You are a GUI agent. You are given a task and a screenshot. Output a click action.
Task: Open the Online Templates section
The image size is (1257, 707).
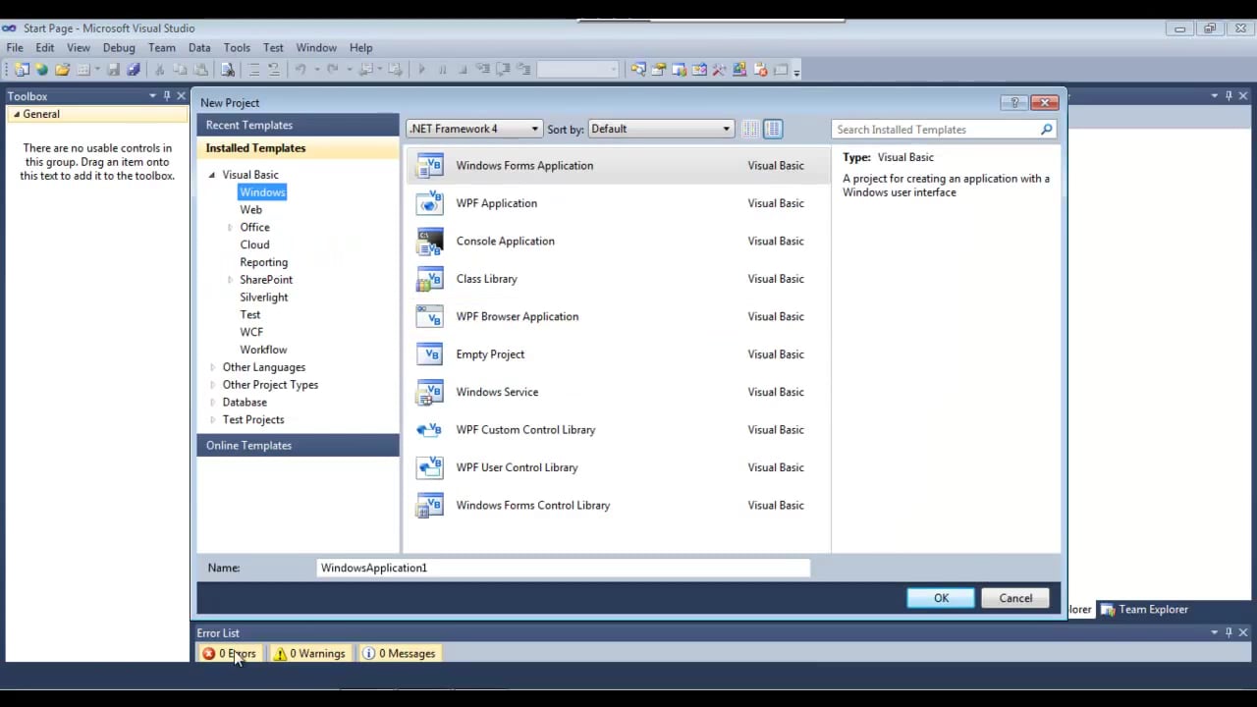tap(298, 446)
